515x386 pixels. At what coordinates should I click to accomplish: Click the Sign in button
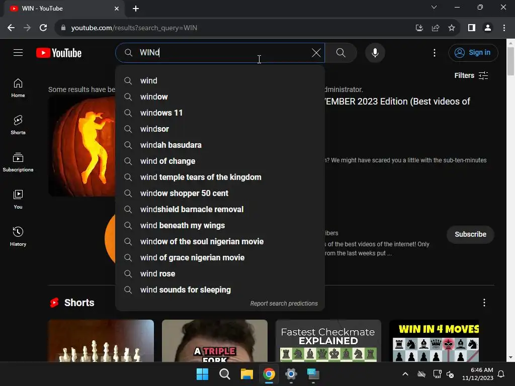coord(473,52)
